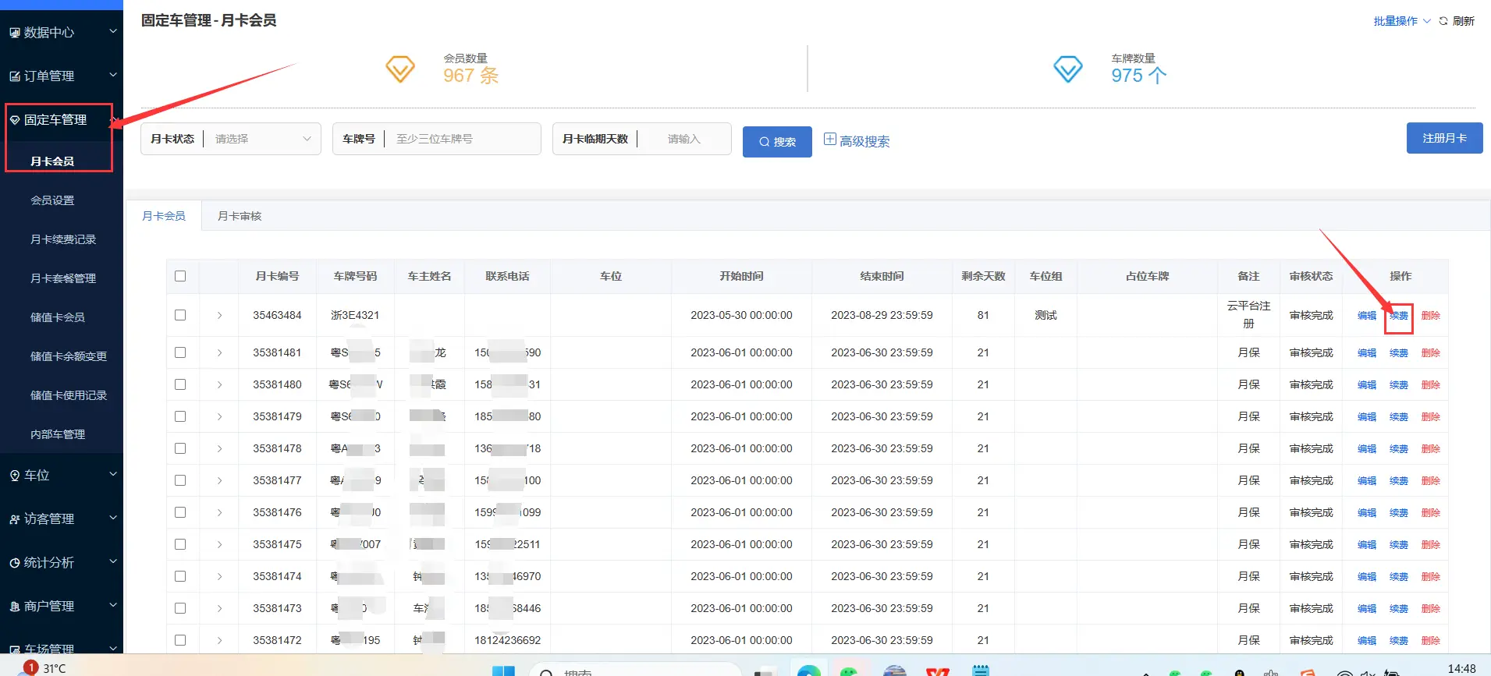Select the checkbox for record 35381481
Image resolution: width=1491 pixels, height=676 pixels.
tap(180, 352)
